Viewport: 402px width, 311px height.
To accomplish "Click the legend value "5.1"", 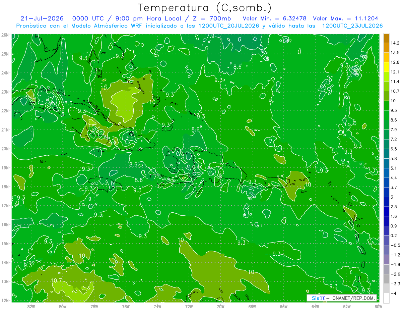I will [394, 168].
